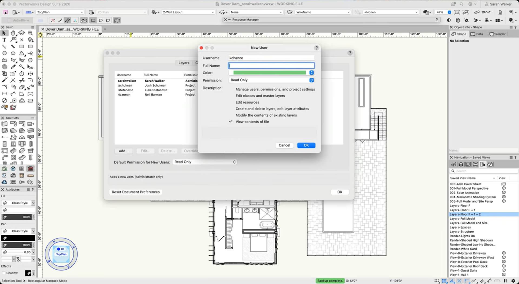Click the settings gear in bottom status bar
The width and height of the screenshot is (519, 284).
pyautogui.click(x=513, y=281)
